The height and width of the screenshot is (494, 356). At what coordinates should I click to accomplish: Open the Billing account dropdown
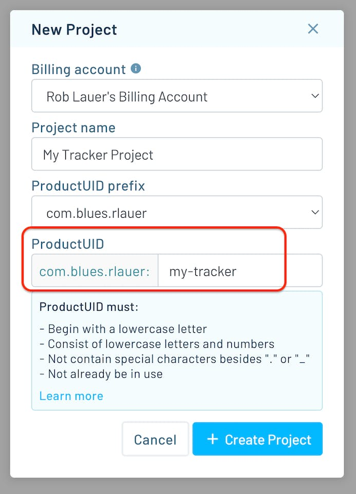[177, 96]
